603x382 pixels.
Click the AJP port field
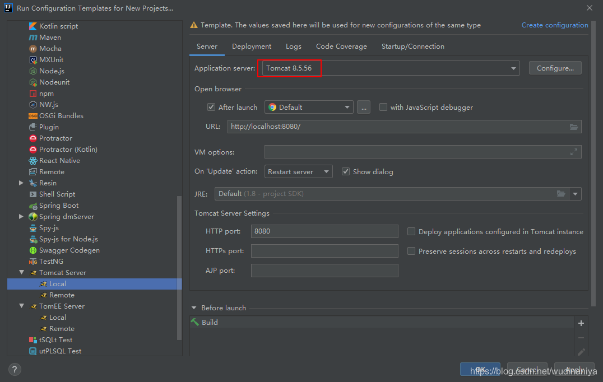[324, 271]
